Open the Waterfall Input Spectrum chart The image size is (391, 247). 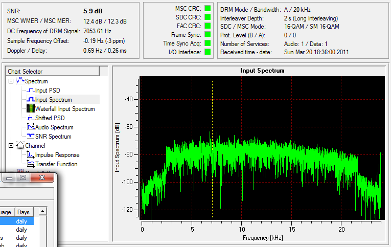click(x=64, y=109)
